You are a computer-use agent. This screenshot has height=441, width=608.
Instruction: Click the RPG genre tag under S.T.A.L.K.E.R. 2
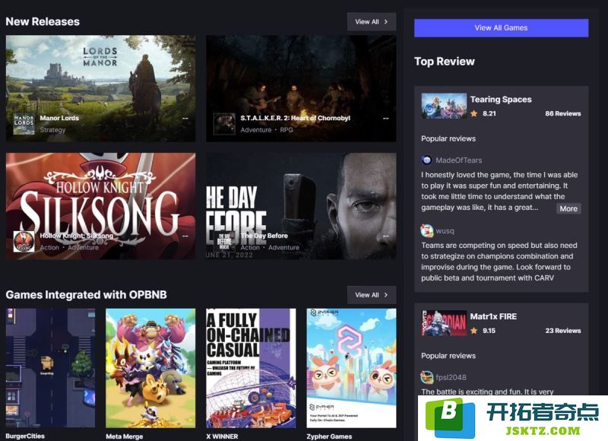pos(287,130)
